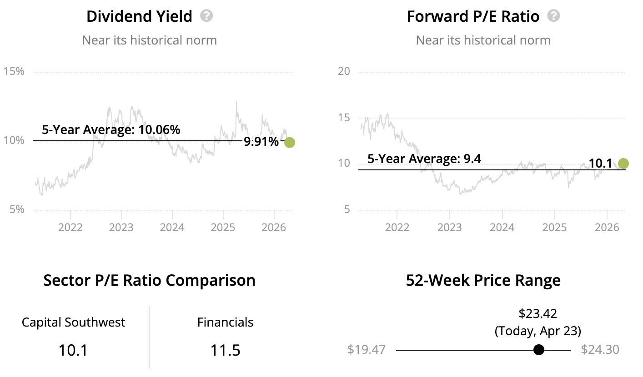Select Financials sector P/E value 11.5
Viewport: 643px width, 377px height.
[225, 350]
